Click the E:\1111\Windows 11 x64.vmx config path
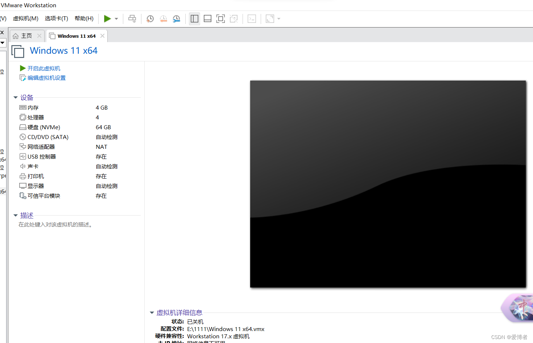Screen dimensions: 533x343 click(226, 329)
